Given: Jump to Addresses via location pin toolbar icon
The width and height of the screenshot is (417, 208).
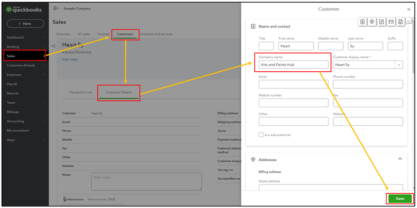Looking at the screenshot, I should coord(372,22).
